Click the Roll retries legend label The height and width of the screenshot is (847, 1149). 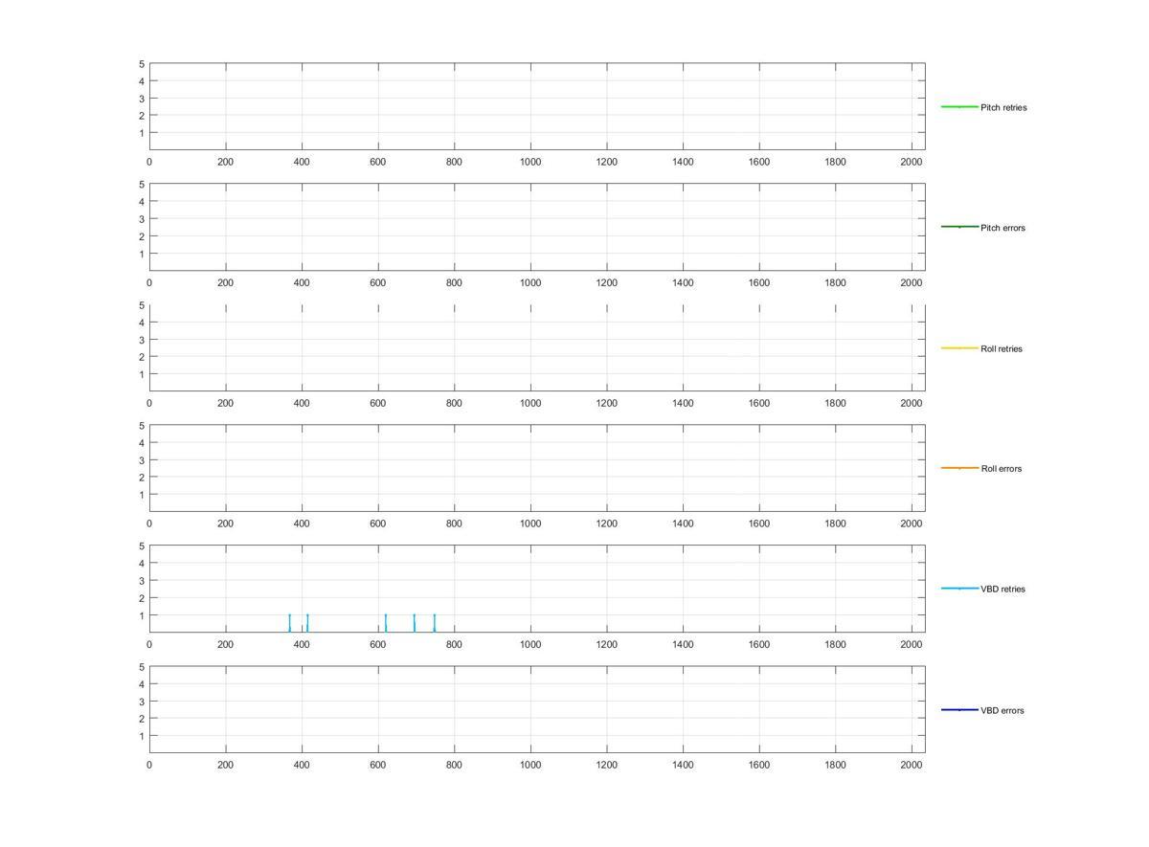[1002, 348]
